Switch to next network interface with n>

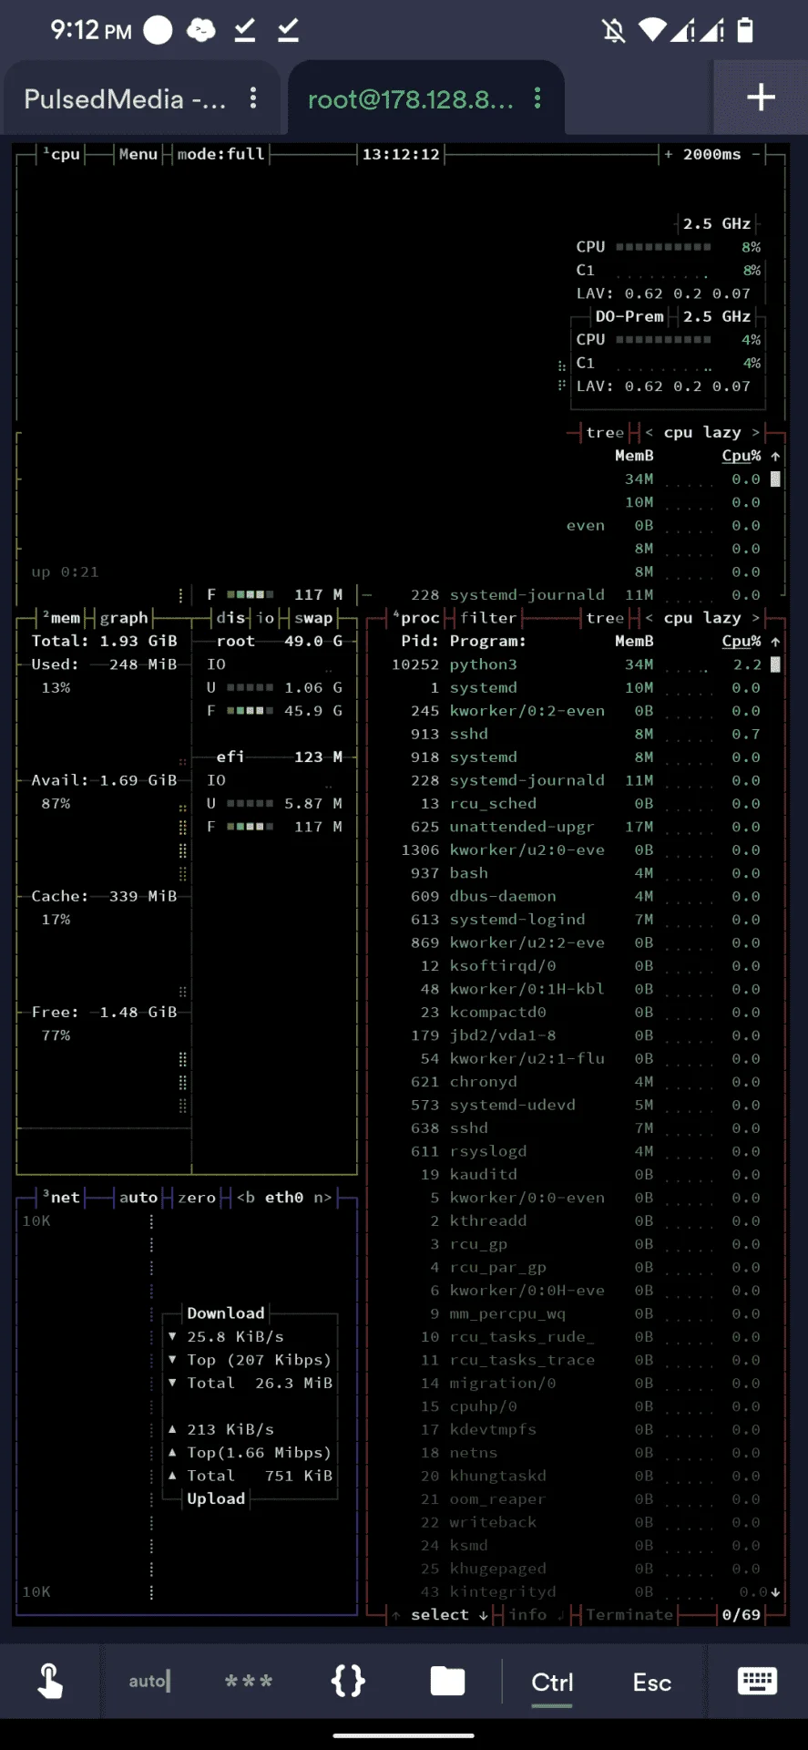point(322,1198)
